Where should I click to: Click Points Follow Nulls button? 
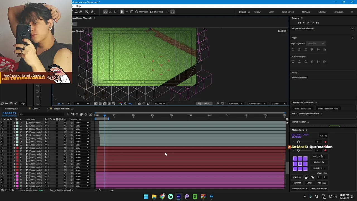coord(302,109)
